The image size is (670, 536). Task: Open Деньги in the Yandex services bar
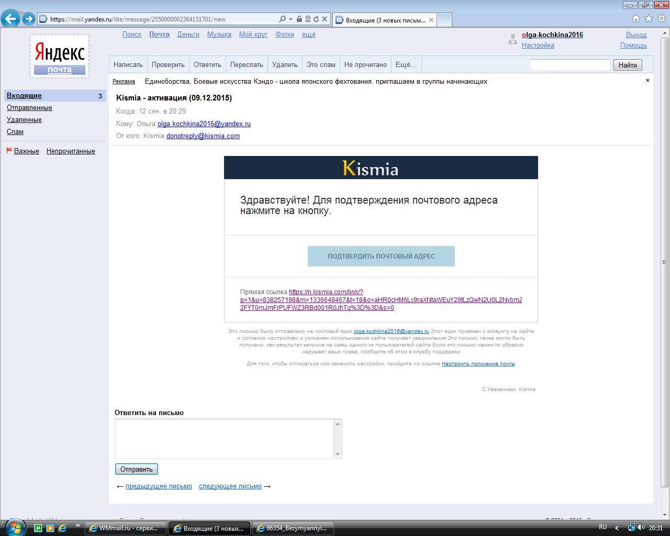pyautogui.click(x=188, y=34)
